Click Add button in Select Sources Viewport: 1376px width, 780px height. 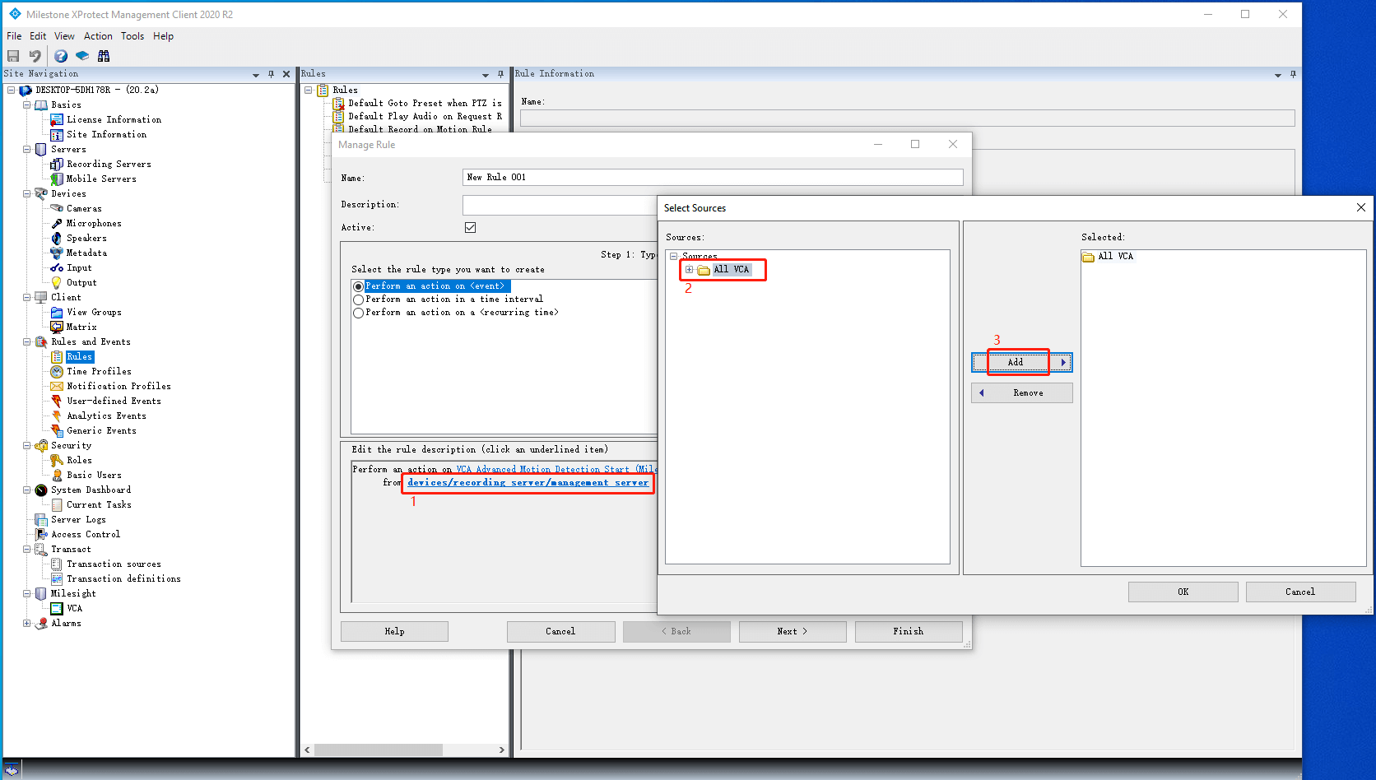click(1021, 362)
